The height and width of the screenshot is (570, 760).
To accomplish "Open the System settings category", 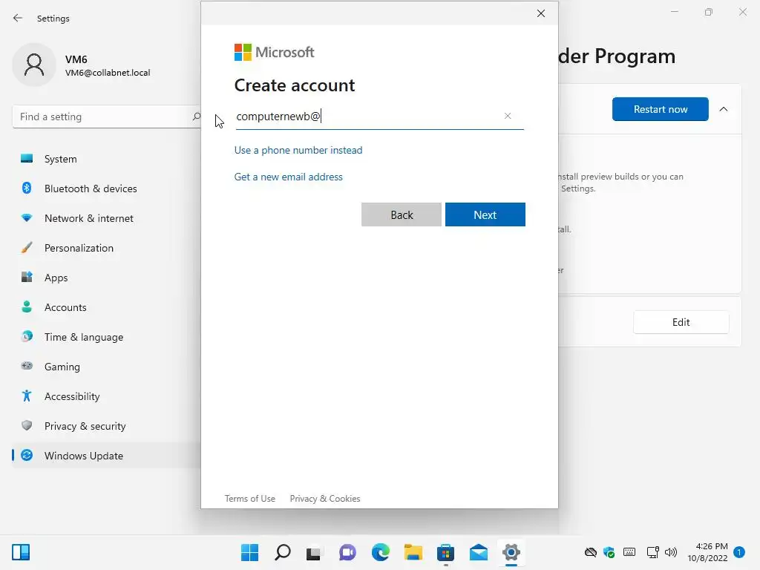I will click(107, 159).
